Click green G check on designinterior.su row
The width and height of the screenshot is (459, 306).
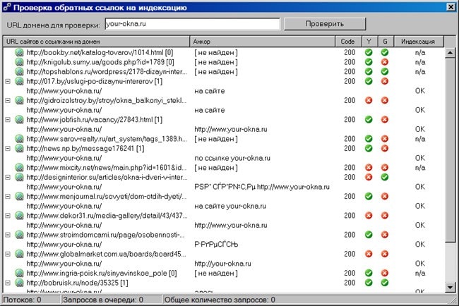pos(385,177)
